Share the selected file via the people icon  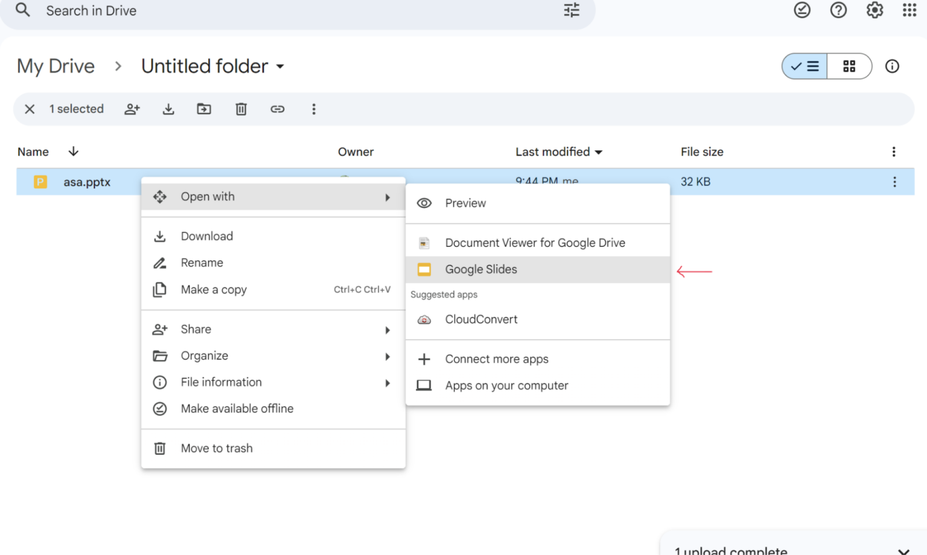[x=132, y=109]
